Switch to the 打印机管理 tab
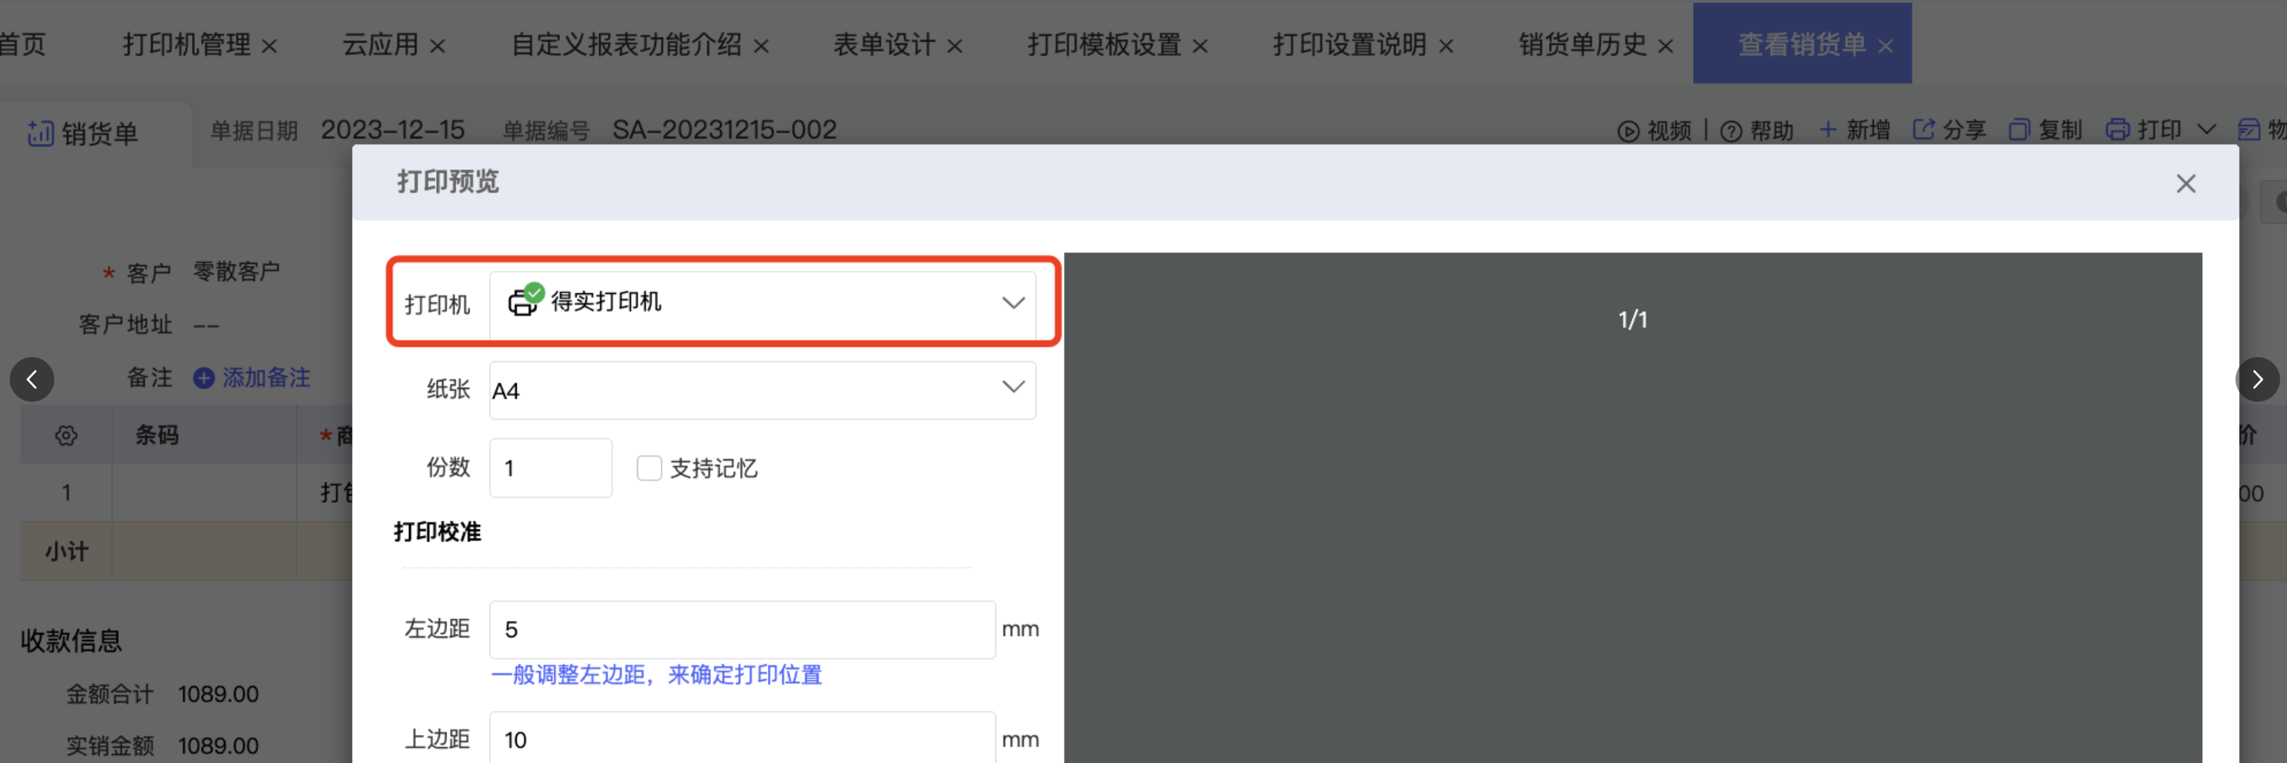2287x763 pixels. pyautogui.click(x=186, y=44)
